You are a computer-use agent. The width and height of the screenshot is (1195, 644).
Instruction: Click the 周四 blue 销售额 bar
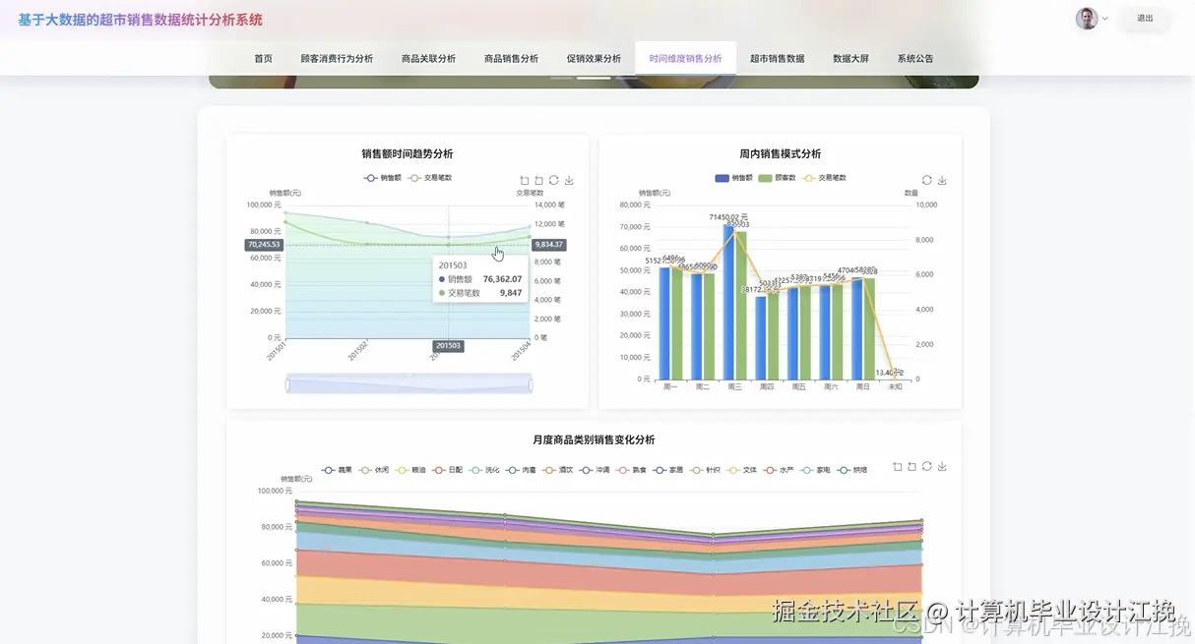[x=760, y=337]
